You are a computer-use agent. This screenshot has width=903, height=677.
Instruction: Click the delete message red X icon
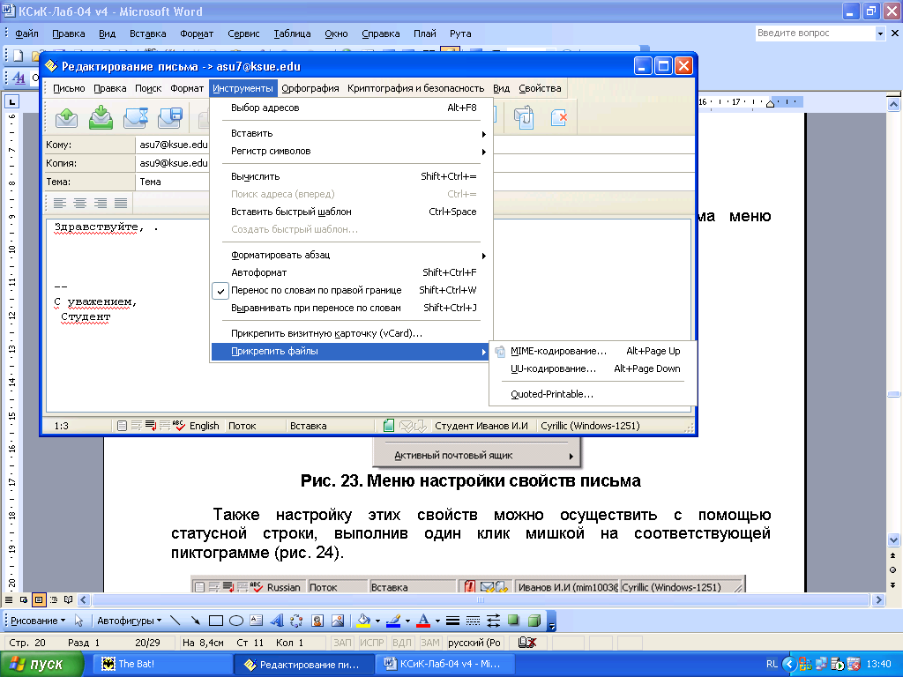pos(558,117)
